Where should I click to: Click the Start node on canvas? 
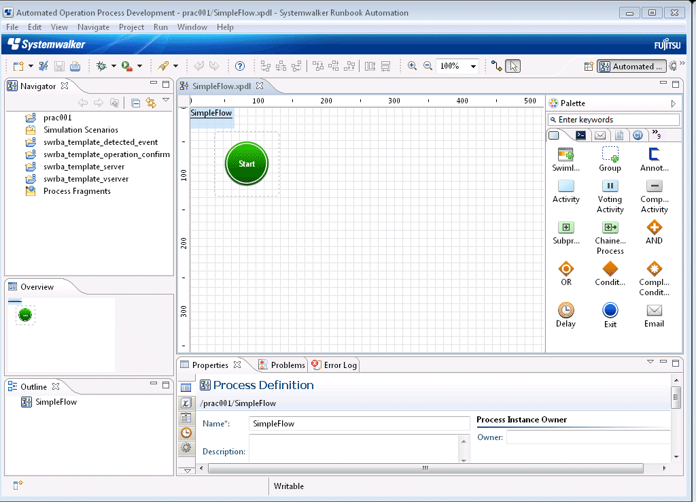247,163
